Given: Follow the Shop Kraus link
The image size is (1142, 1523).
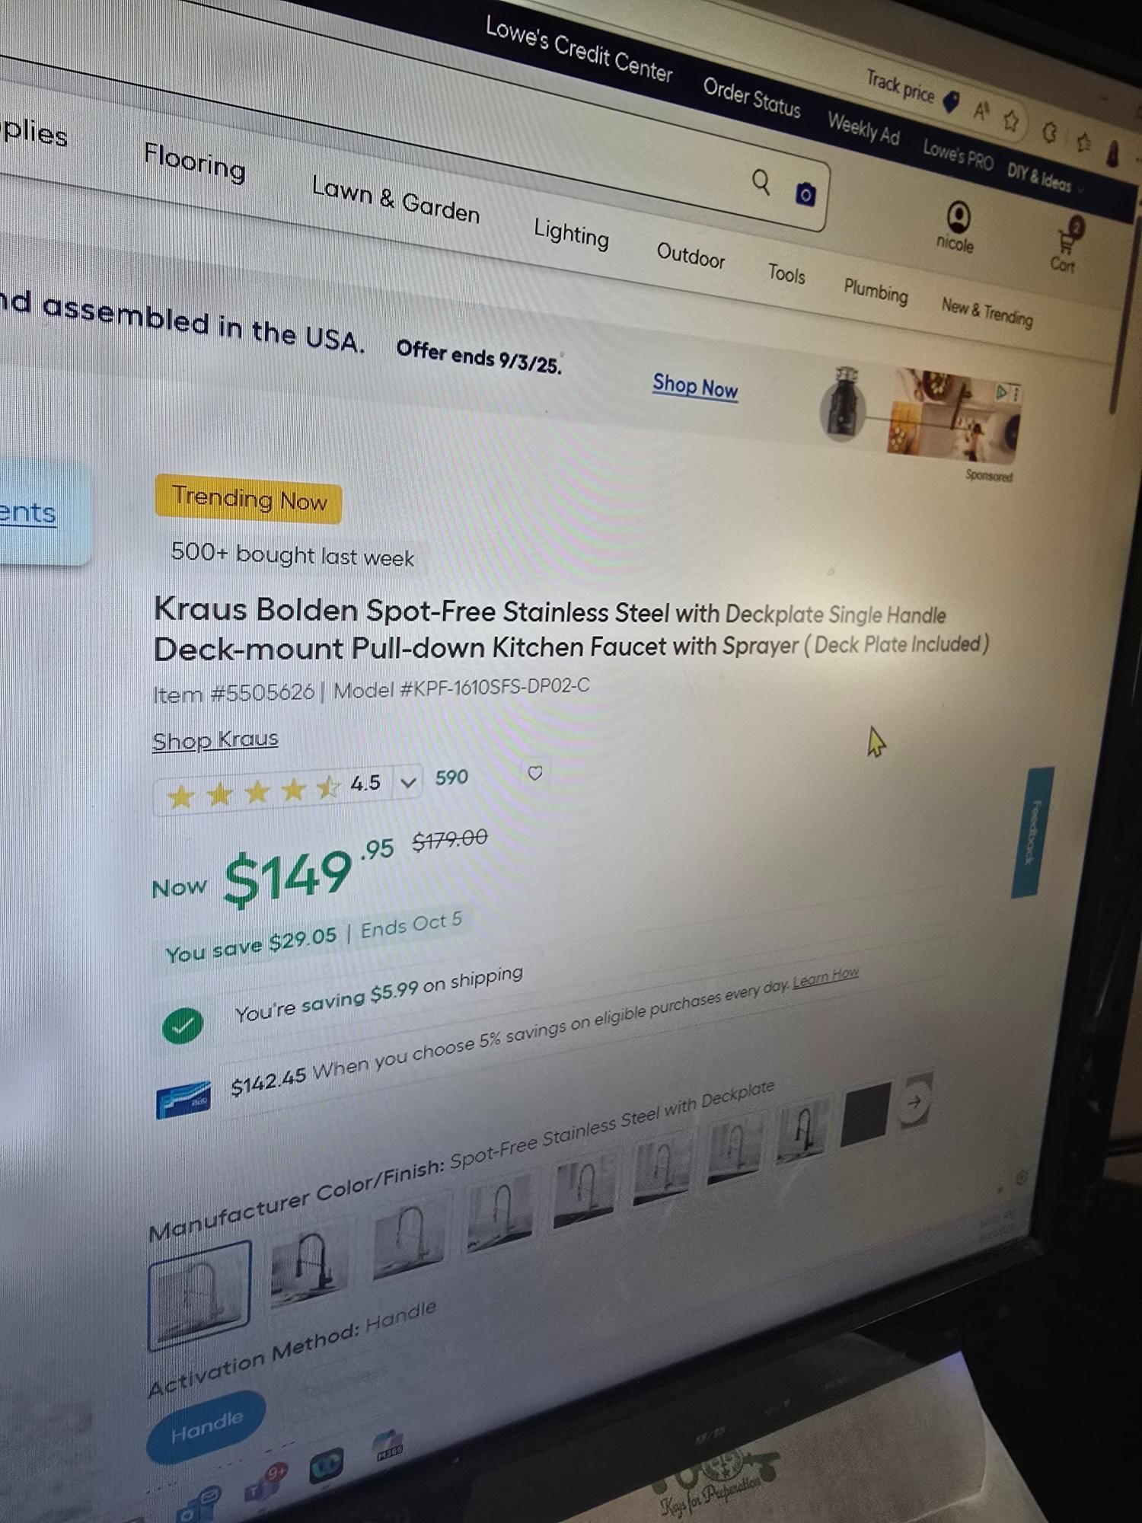Looking at the screenshot, I should point(215,739).
